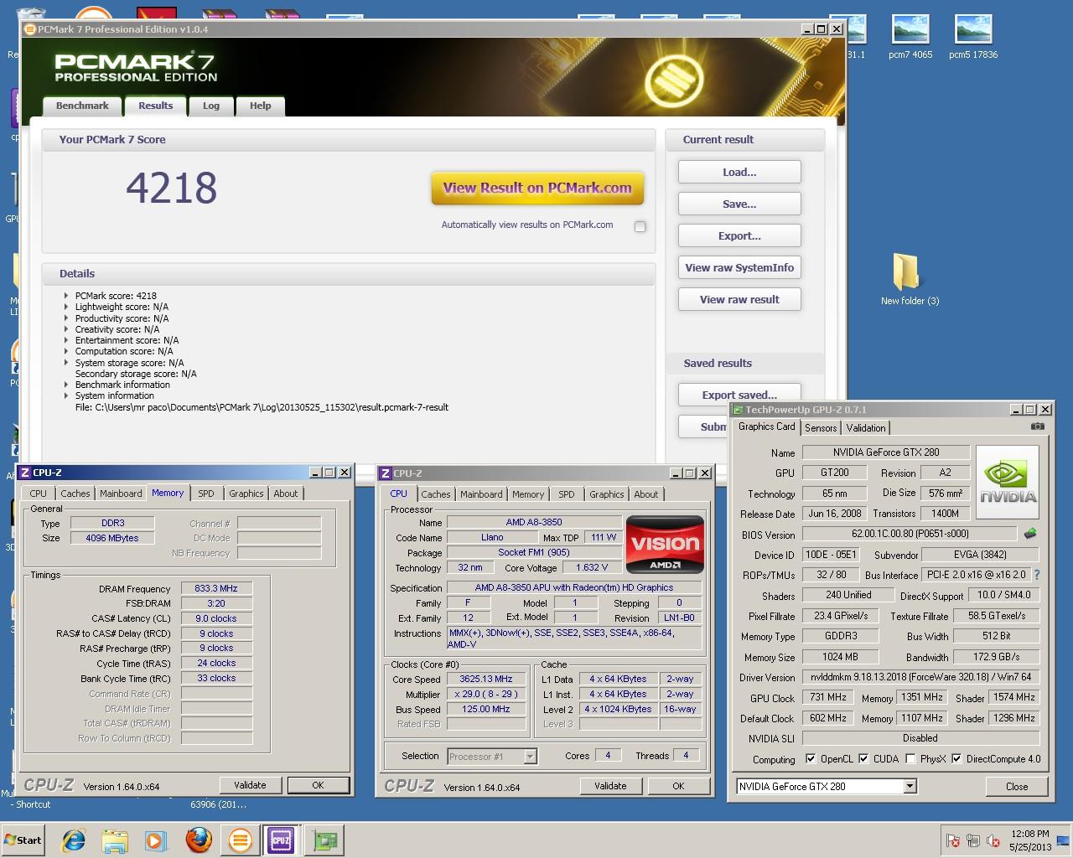Open the Help tab in PCMark

[260, 106]
